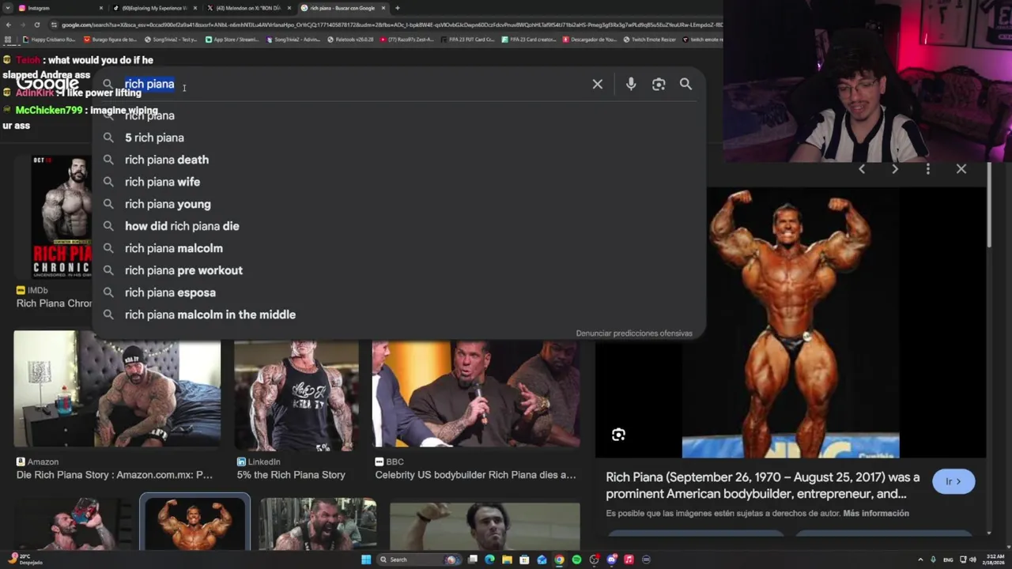Open 'Más información' copyright link
The height and width of the screenshot is (569, 1012).
[x=876, y=514]
